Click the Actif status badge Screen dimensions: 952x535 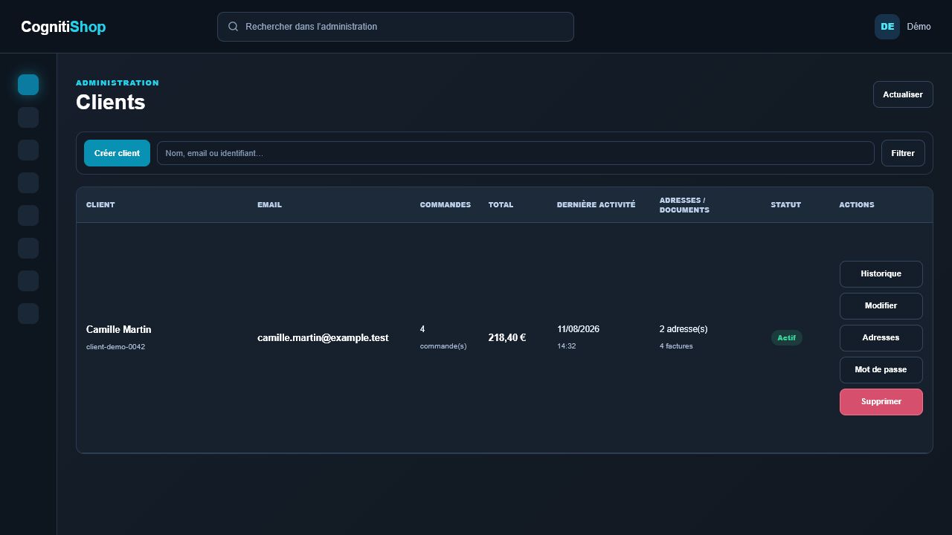click(x=786, y=338)
